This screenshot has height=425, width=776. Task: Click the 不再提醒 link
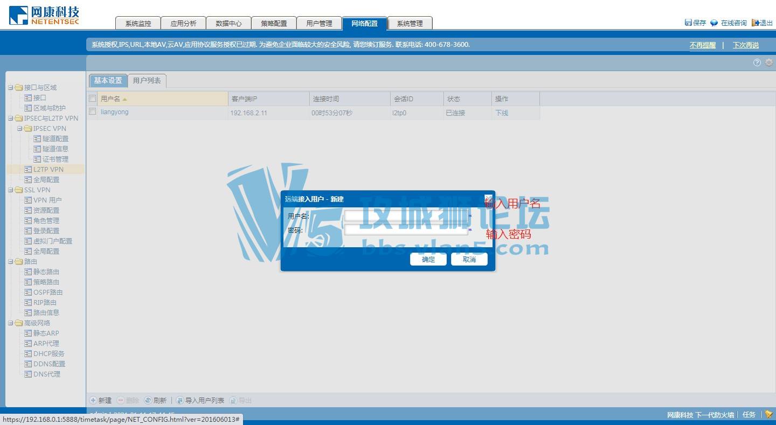point(703,45)
